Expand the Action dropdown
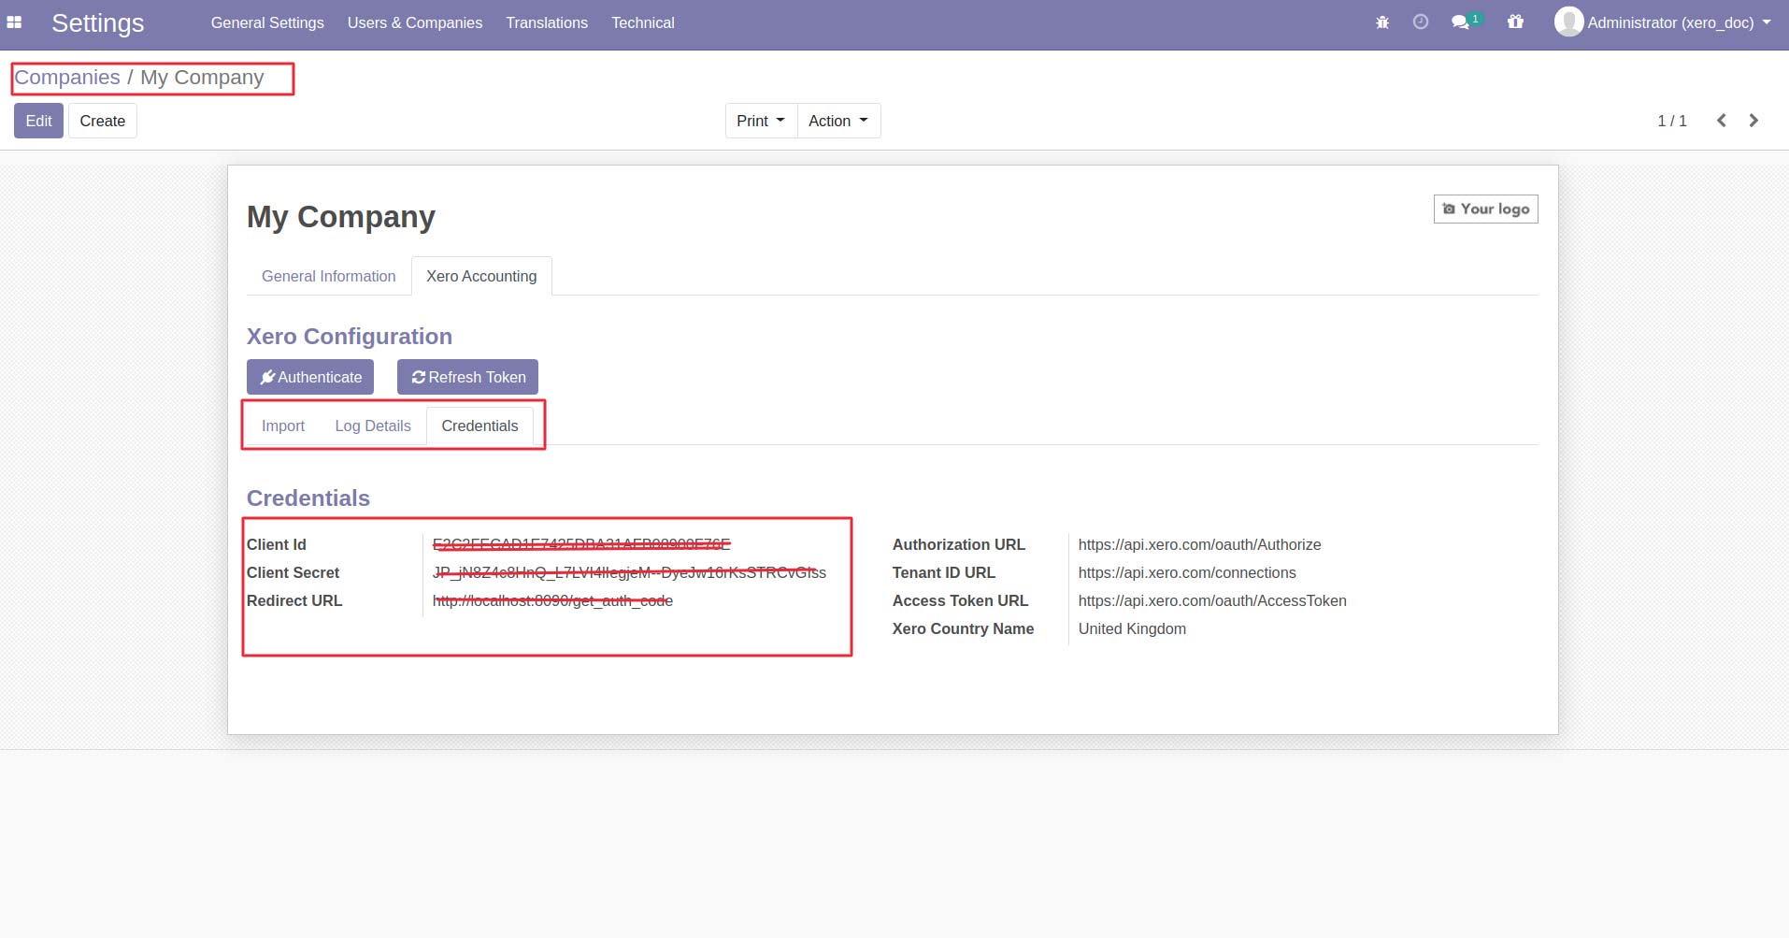 click(x=838, y=121)
